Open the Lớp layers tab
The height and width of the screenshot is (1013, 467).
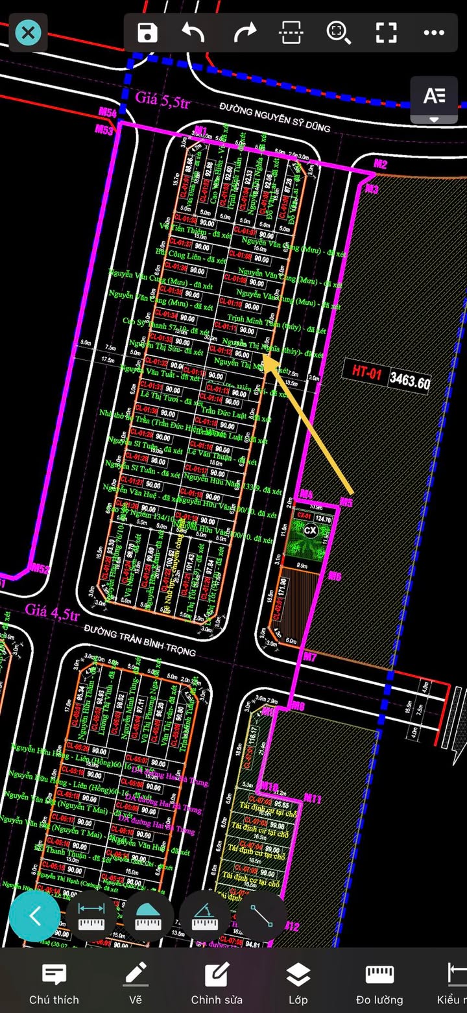coord(298,983)
